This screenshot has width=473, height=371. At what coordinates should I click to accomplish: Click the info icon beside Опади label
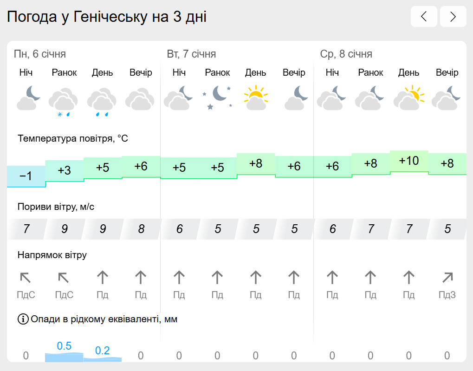(23, 319)
